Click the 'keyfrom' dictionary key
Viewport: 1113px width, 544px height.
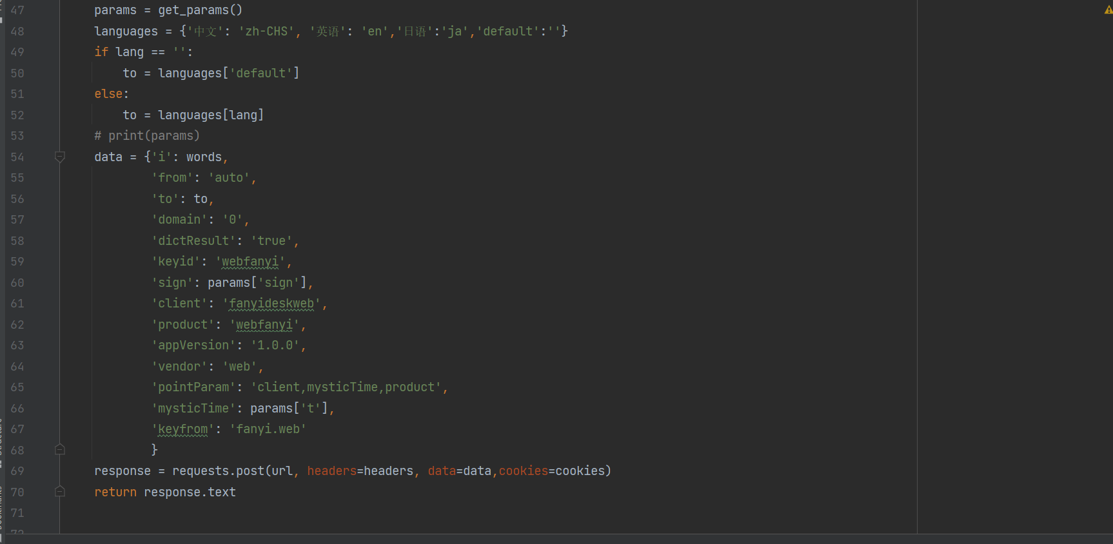coord(182,429)
